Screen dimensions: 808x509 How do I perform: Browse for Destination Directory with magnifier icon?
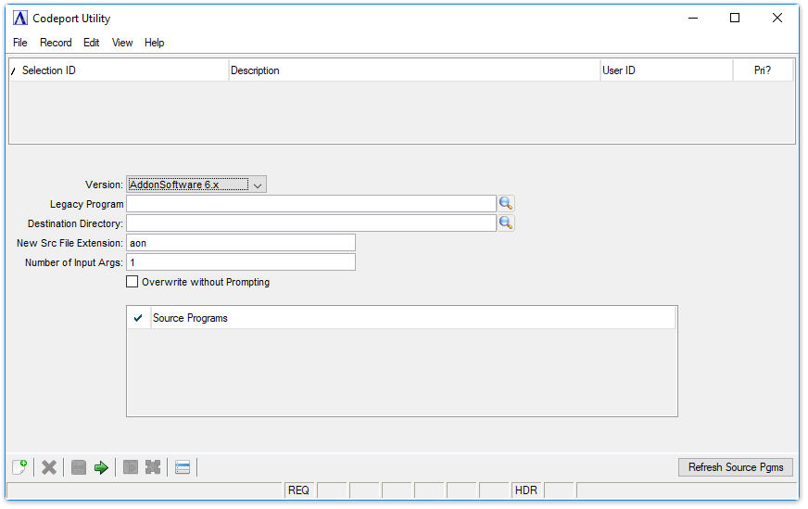(x=506, y=223)
